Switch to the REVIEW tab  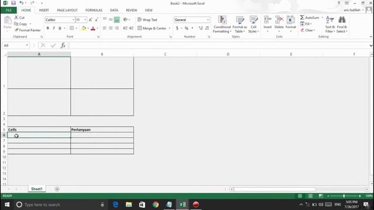pos(131,10)
